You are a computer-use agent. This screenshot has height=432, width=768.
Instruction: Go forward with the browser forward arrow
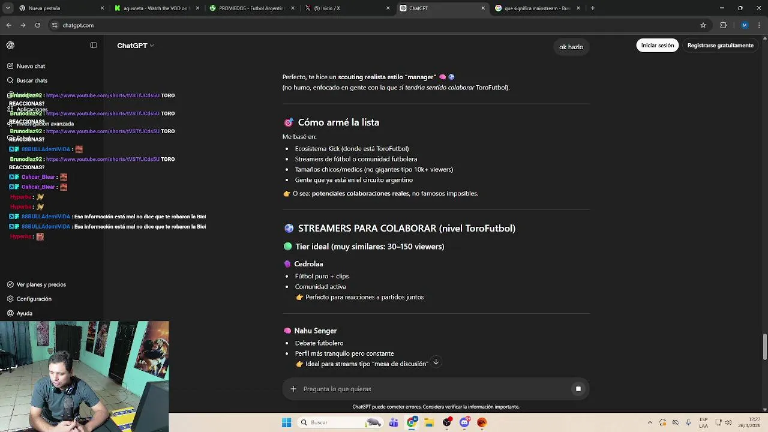coord(23,25)
